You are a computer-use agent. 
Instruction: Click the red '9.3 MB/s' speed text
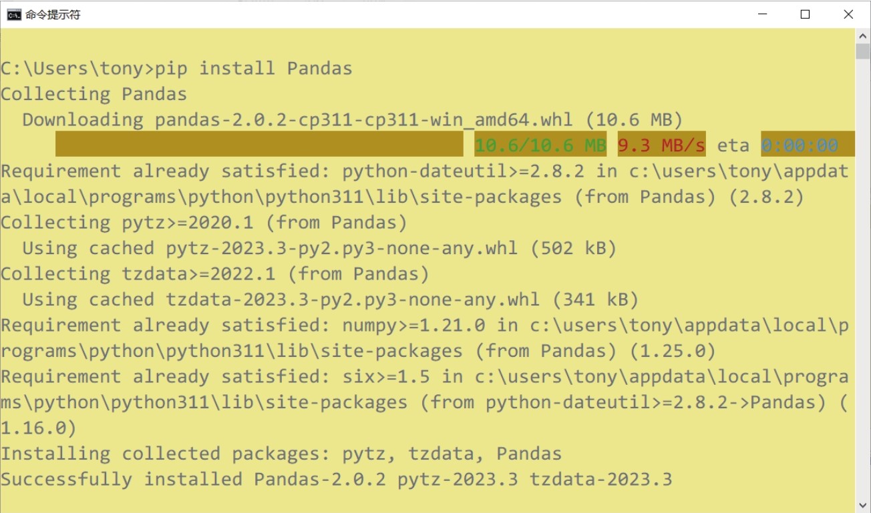tap(661, 145)
